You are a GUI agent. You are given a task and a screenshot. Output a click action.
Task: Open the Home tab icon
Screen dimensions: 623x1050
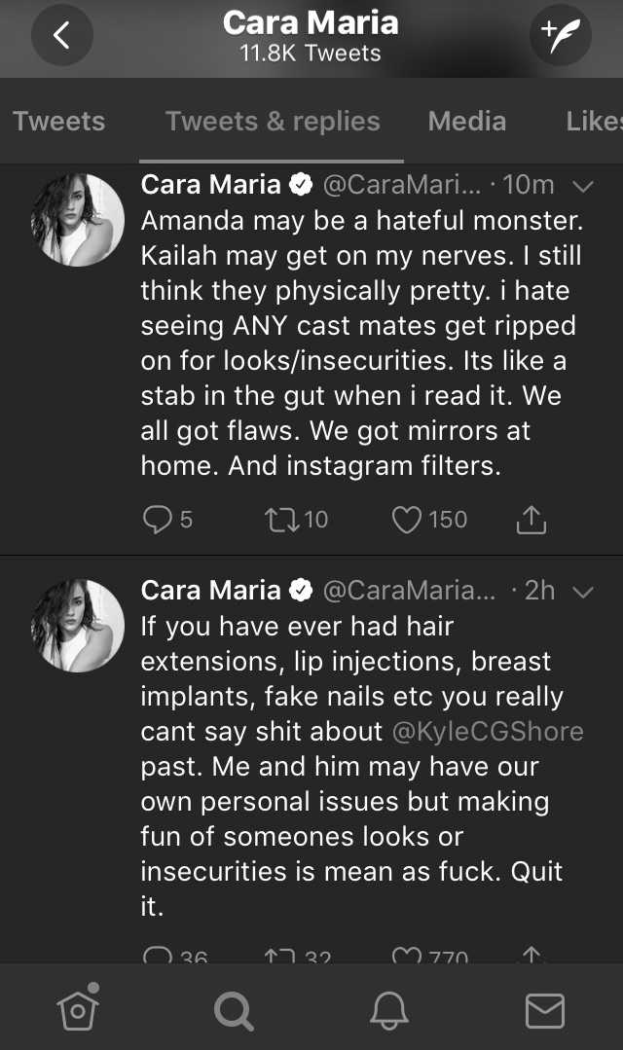pos(79,1008)
